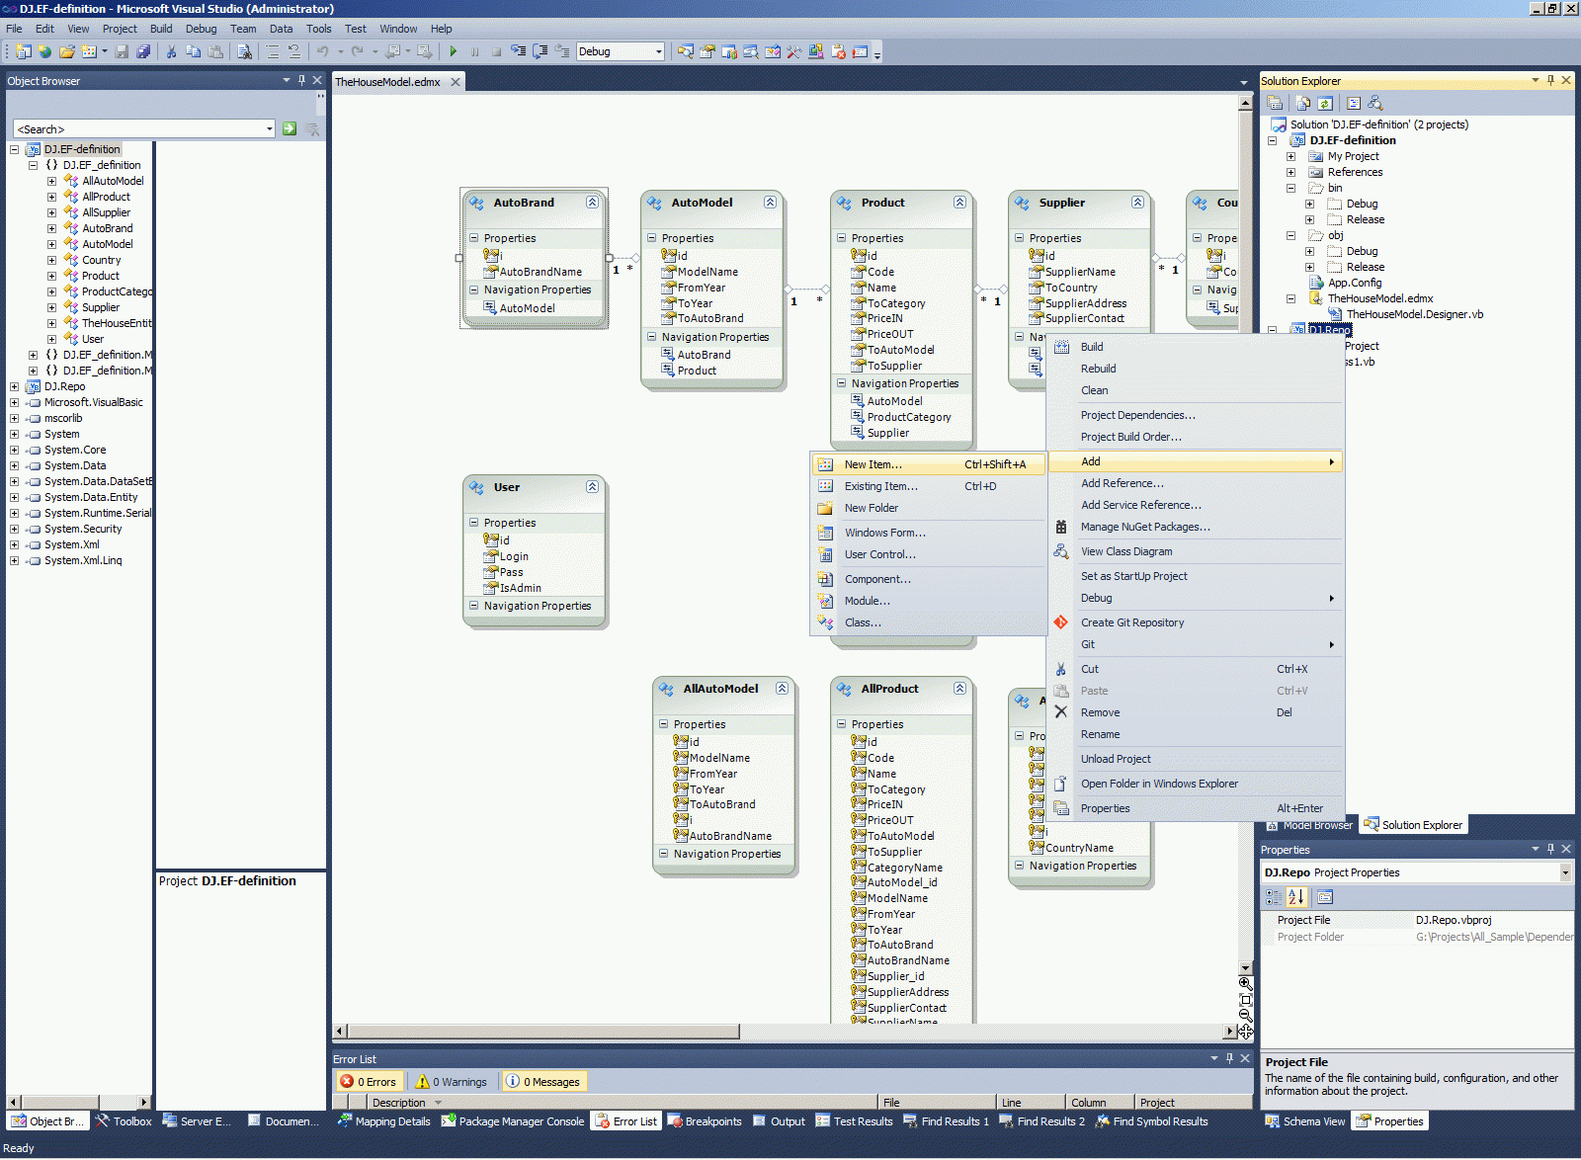Screen dimensions: 1581x1160
Task: Close the Error List panel
Action: [x=1245, y=1058]
